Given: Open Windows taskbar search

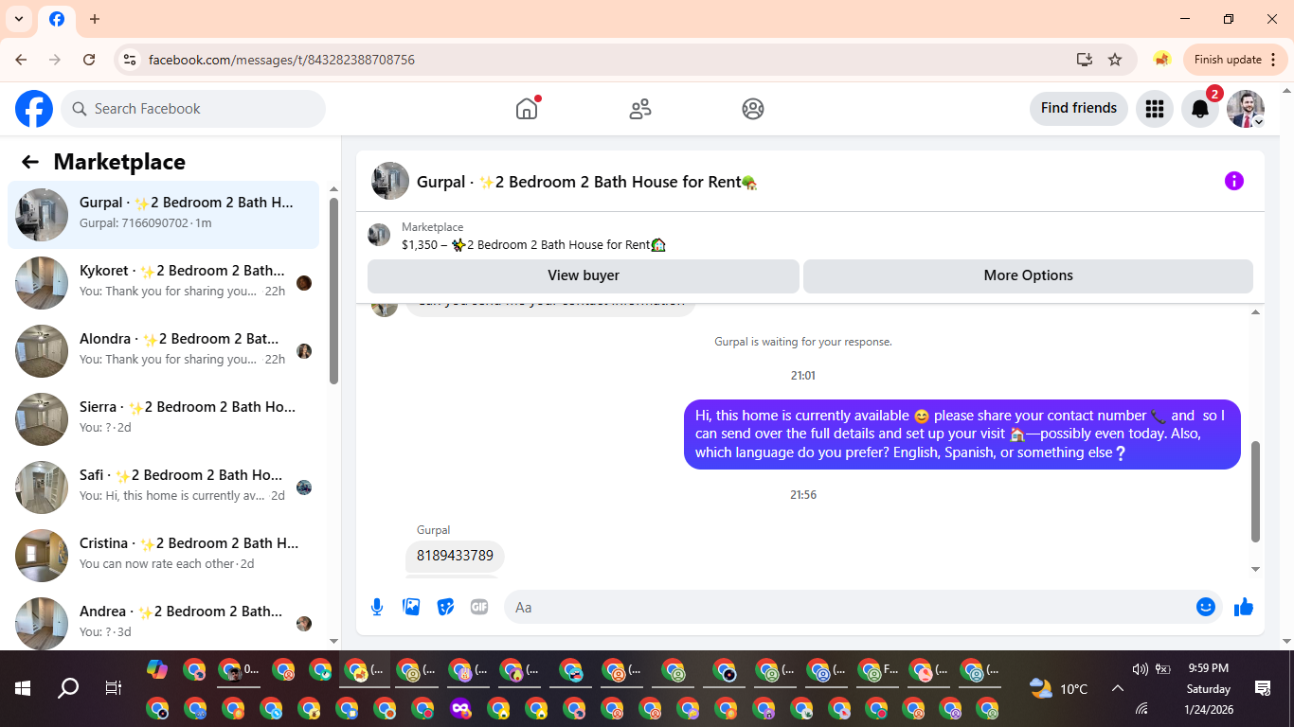Looking at the screenshot, I should point(68,688).
